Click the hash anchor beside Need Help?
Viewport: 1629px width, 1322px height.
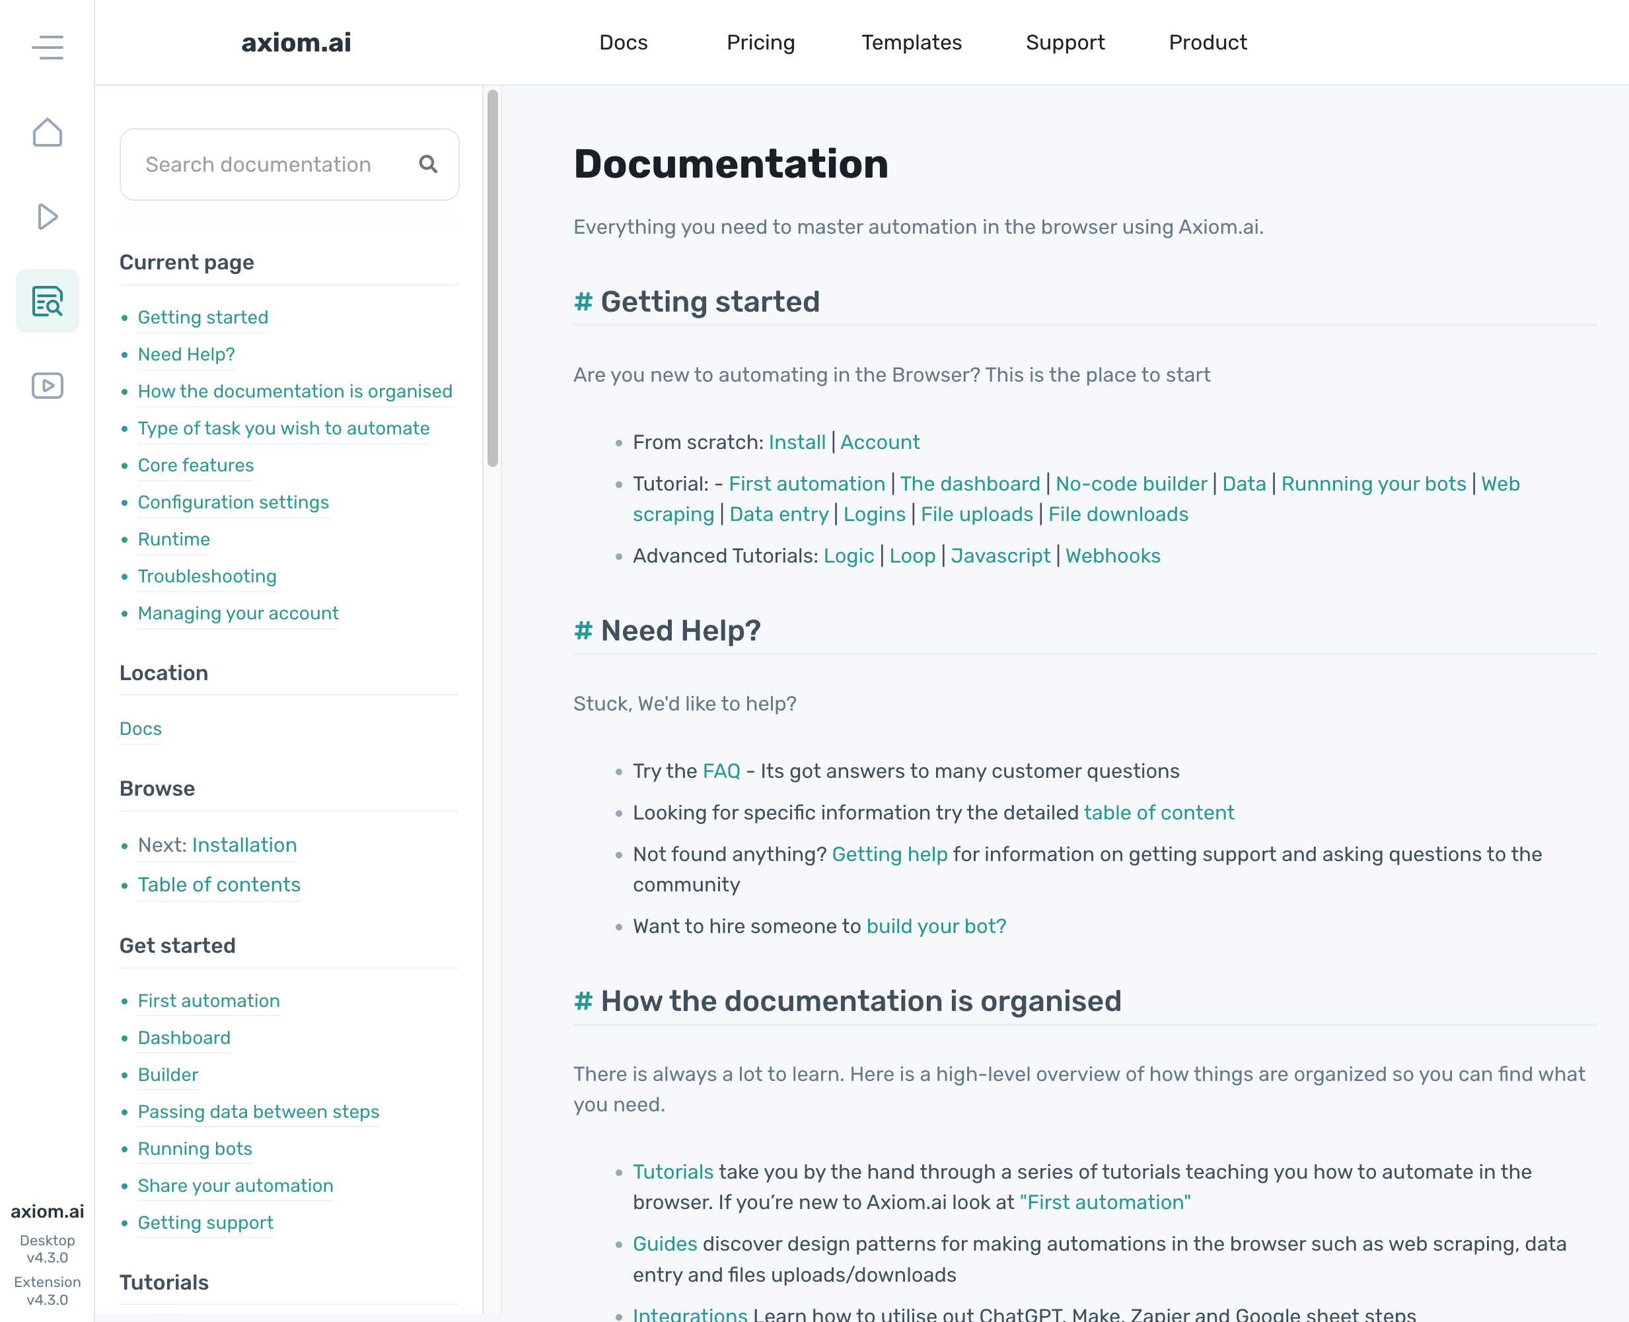click(x=583, y=631)
